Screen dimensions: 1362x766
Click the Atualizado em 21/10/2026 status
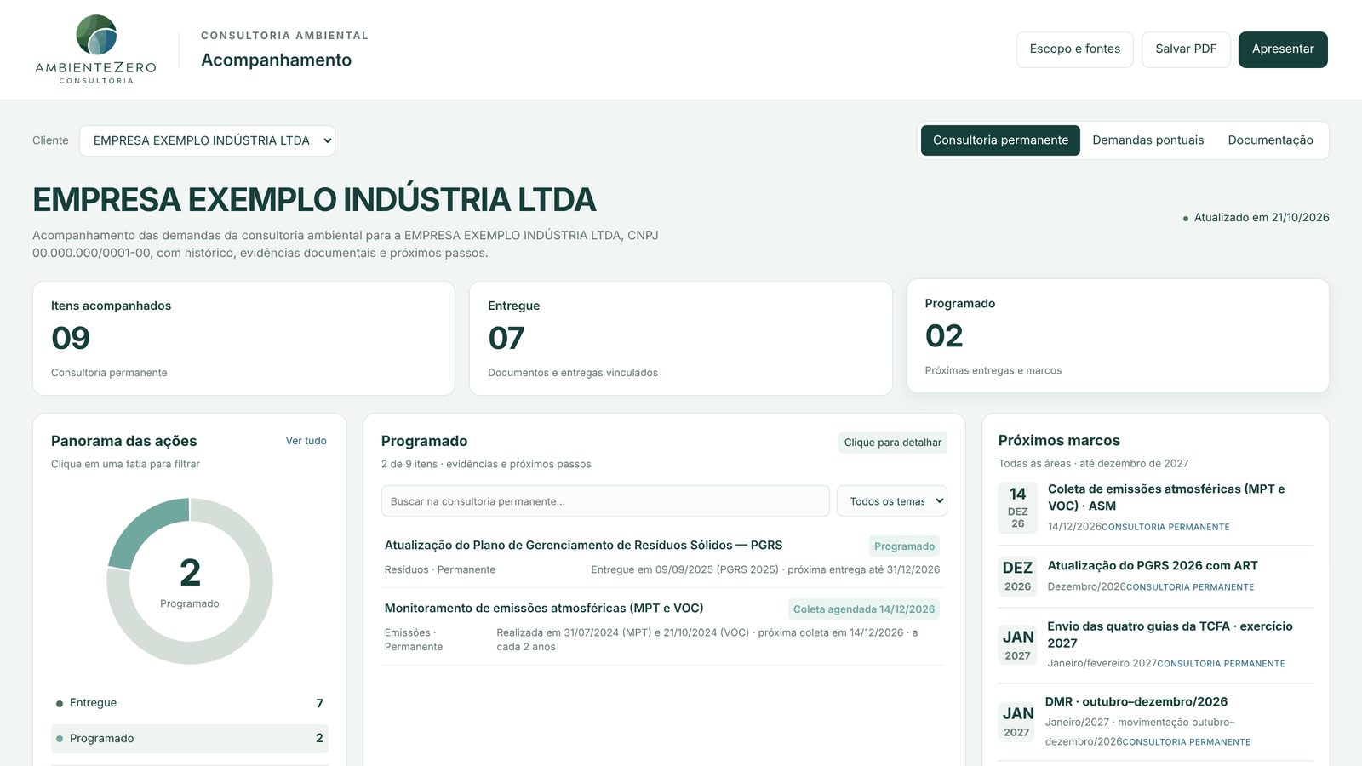click(1256, 218)
